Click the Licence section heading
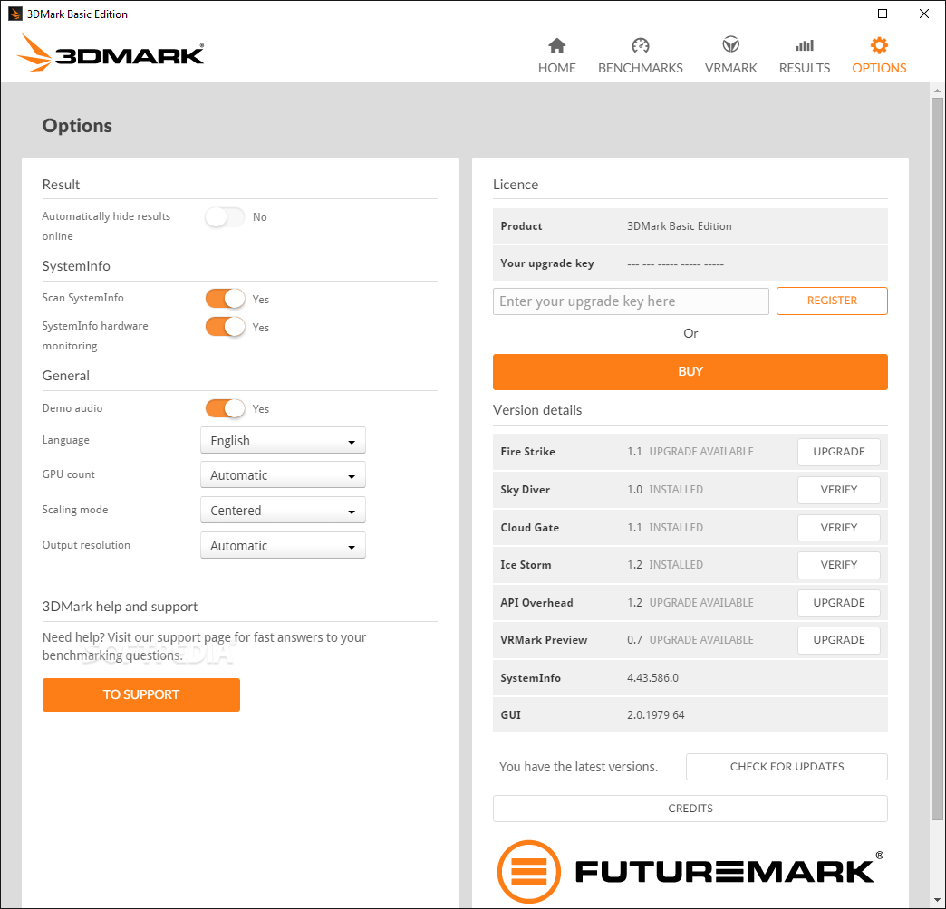Viewport: 946px width, 909px height. click(x=516, y=185)
